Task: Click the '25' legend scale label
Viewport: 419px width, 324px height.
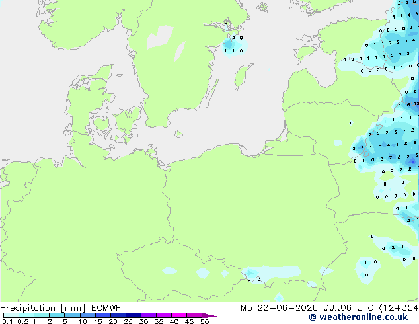Action: click(x=128, y=321)
